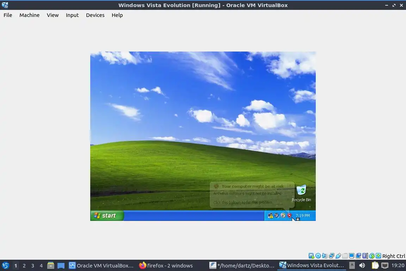406x271 pixels.
Task: Open the File menu in VirtualBox
Action: coord(8,15)
